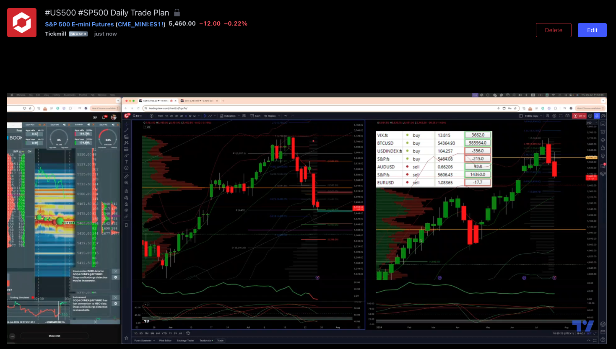Pause the recording with pause icon
The image size is (616, 349).
(590, 116)
